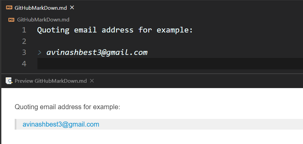The width and height of the screenshot is (303, 144).
Task: Click the preview paragraph Quoting email address
Action: click(x=67, y=107)
